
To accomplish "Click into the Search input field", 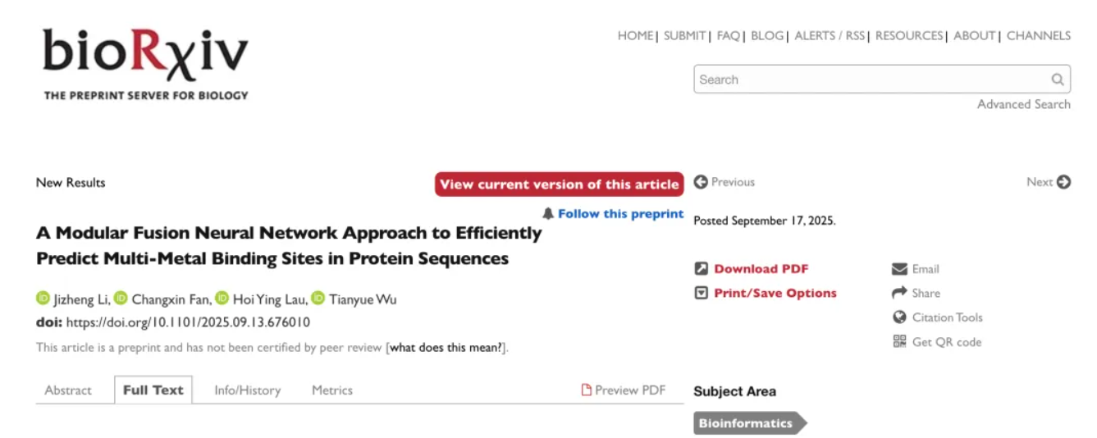I will point(870,80).
